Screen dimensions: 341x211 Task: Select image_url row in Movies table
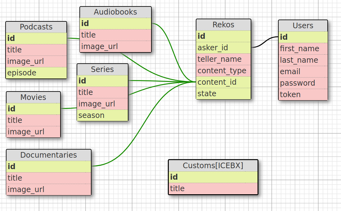[33, 132]
